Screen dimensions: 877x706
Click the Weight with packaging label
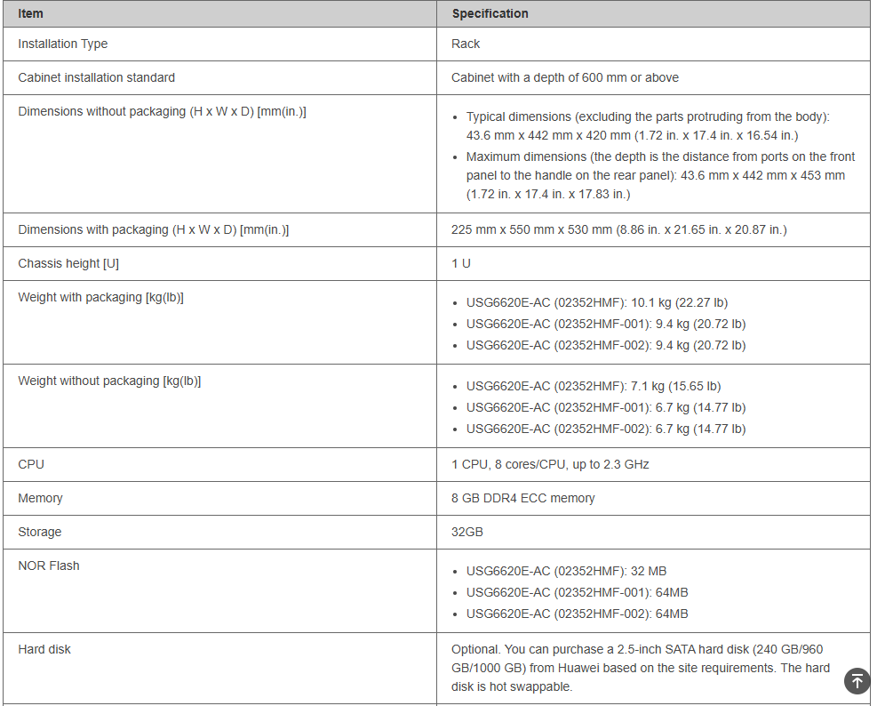(x=100, y=297)
